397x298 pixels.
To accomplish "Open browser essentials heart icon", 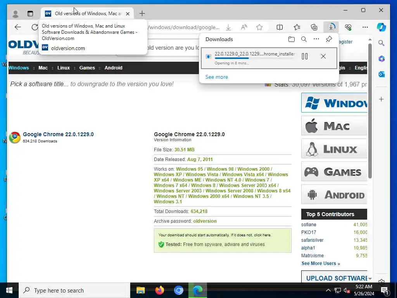I will [348, 27].
